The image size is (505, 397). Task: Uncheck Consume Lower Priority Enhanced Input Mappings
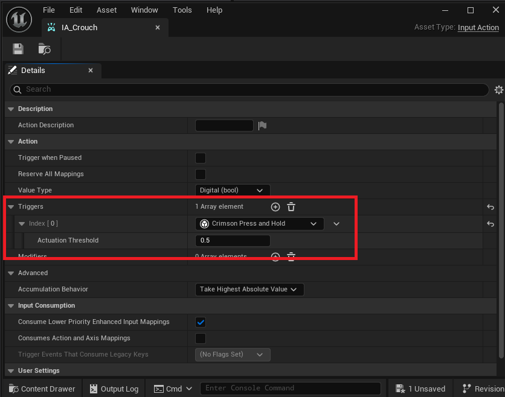pos(201,322)
